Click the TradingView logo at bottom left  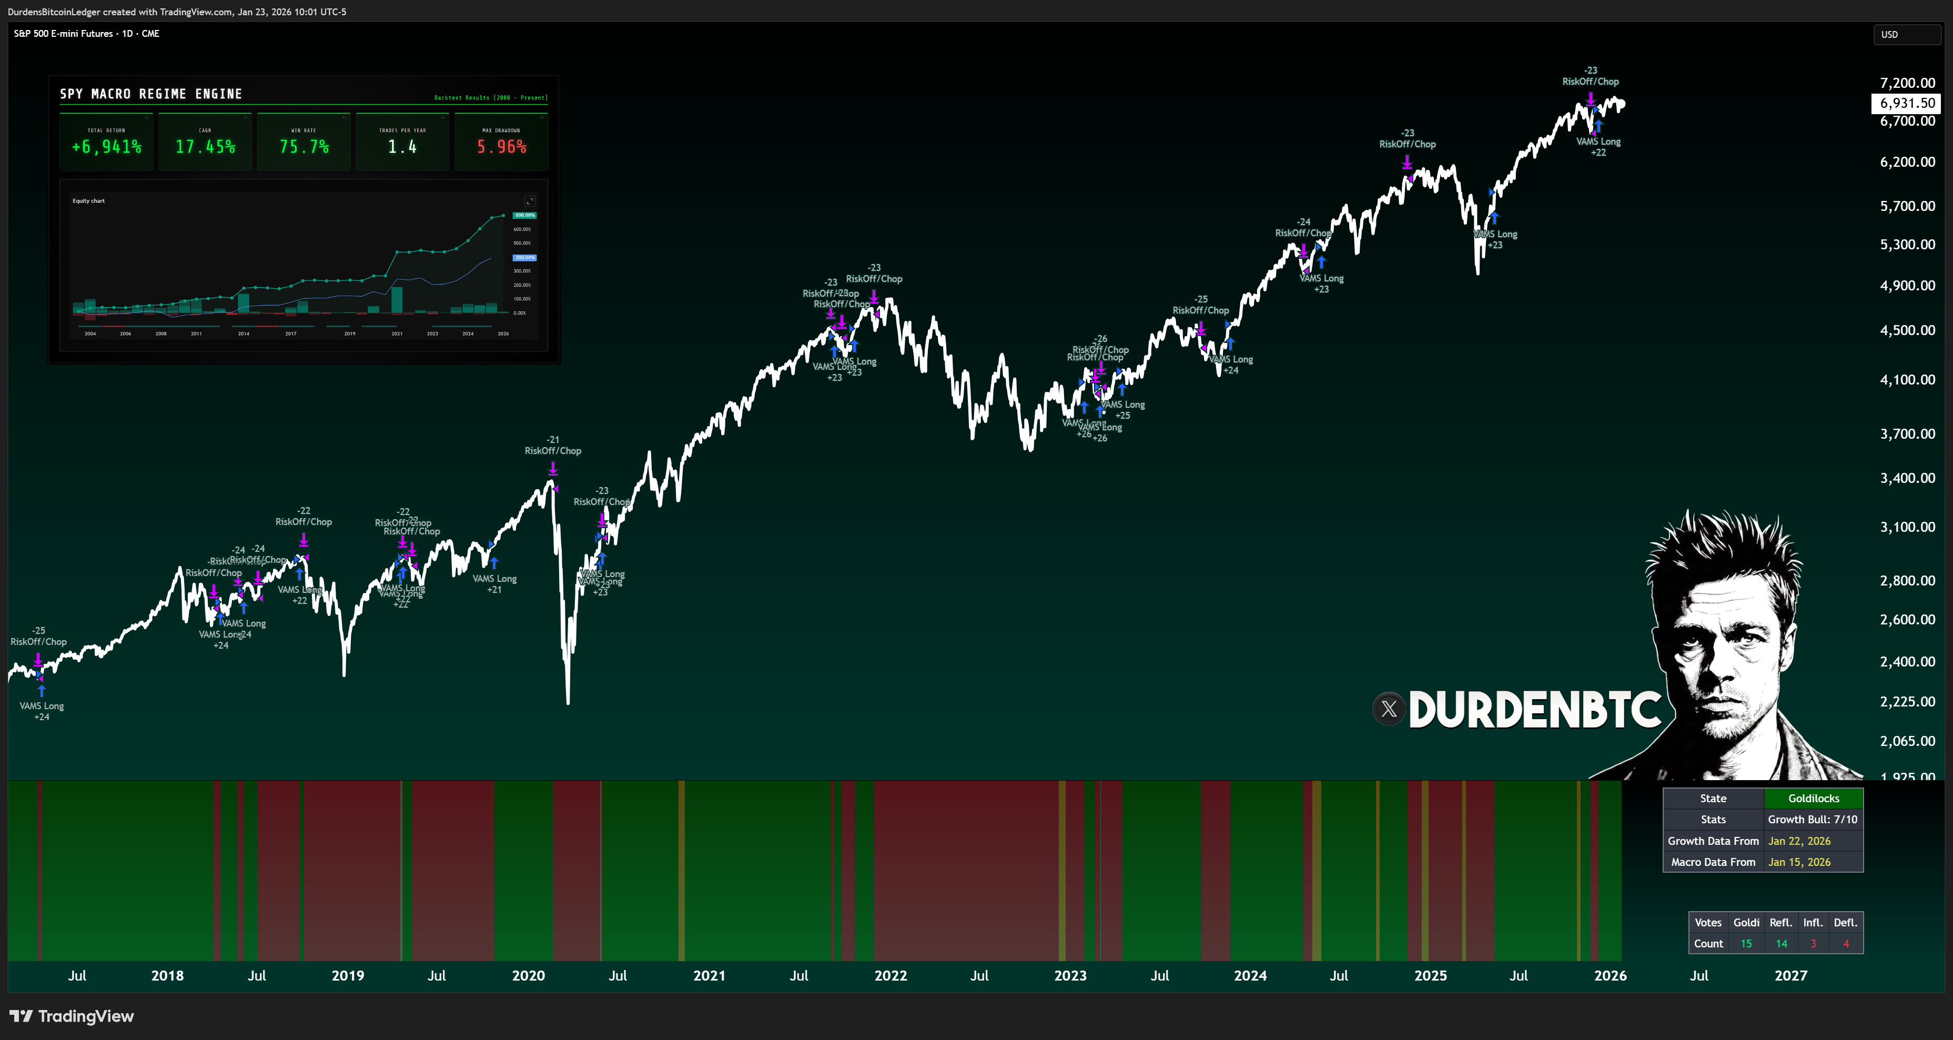(x=71, y=1016)
